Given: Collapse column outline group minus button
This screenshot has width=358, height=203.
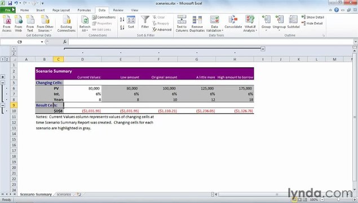Looking at the screenshot, I should [x=263, y=49].
